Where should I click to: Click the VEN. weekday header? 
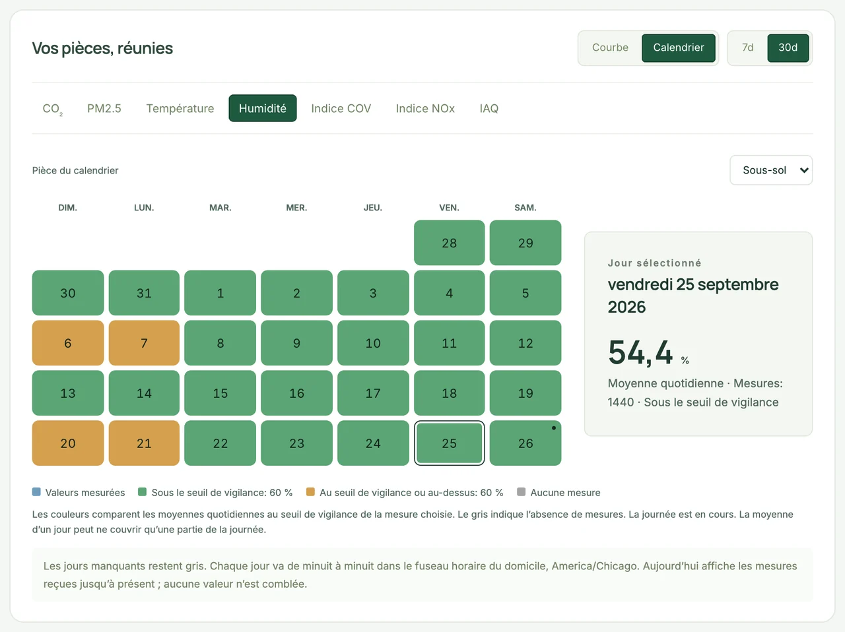click(450, 208)
